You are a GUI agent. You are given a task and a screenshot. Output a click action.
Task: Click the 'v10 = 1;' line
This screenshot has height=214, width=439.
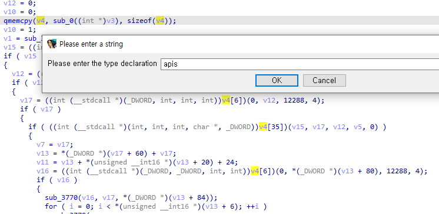(x=20, y=29)
